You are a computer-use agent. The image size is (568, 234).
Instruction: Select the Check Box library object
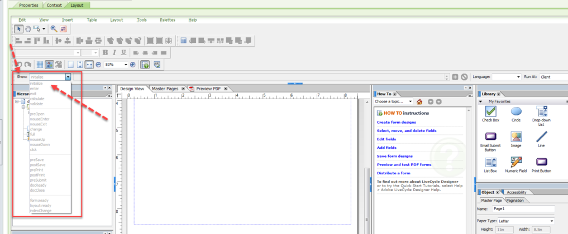point(490,114)
